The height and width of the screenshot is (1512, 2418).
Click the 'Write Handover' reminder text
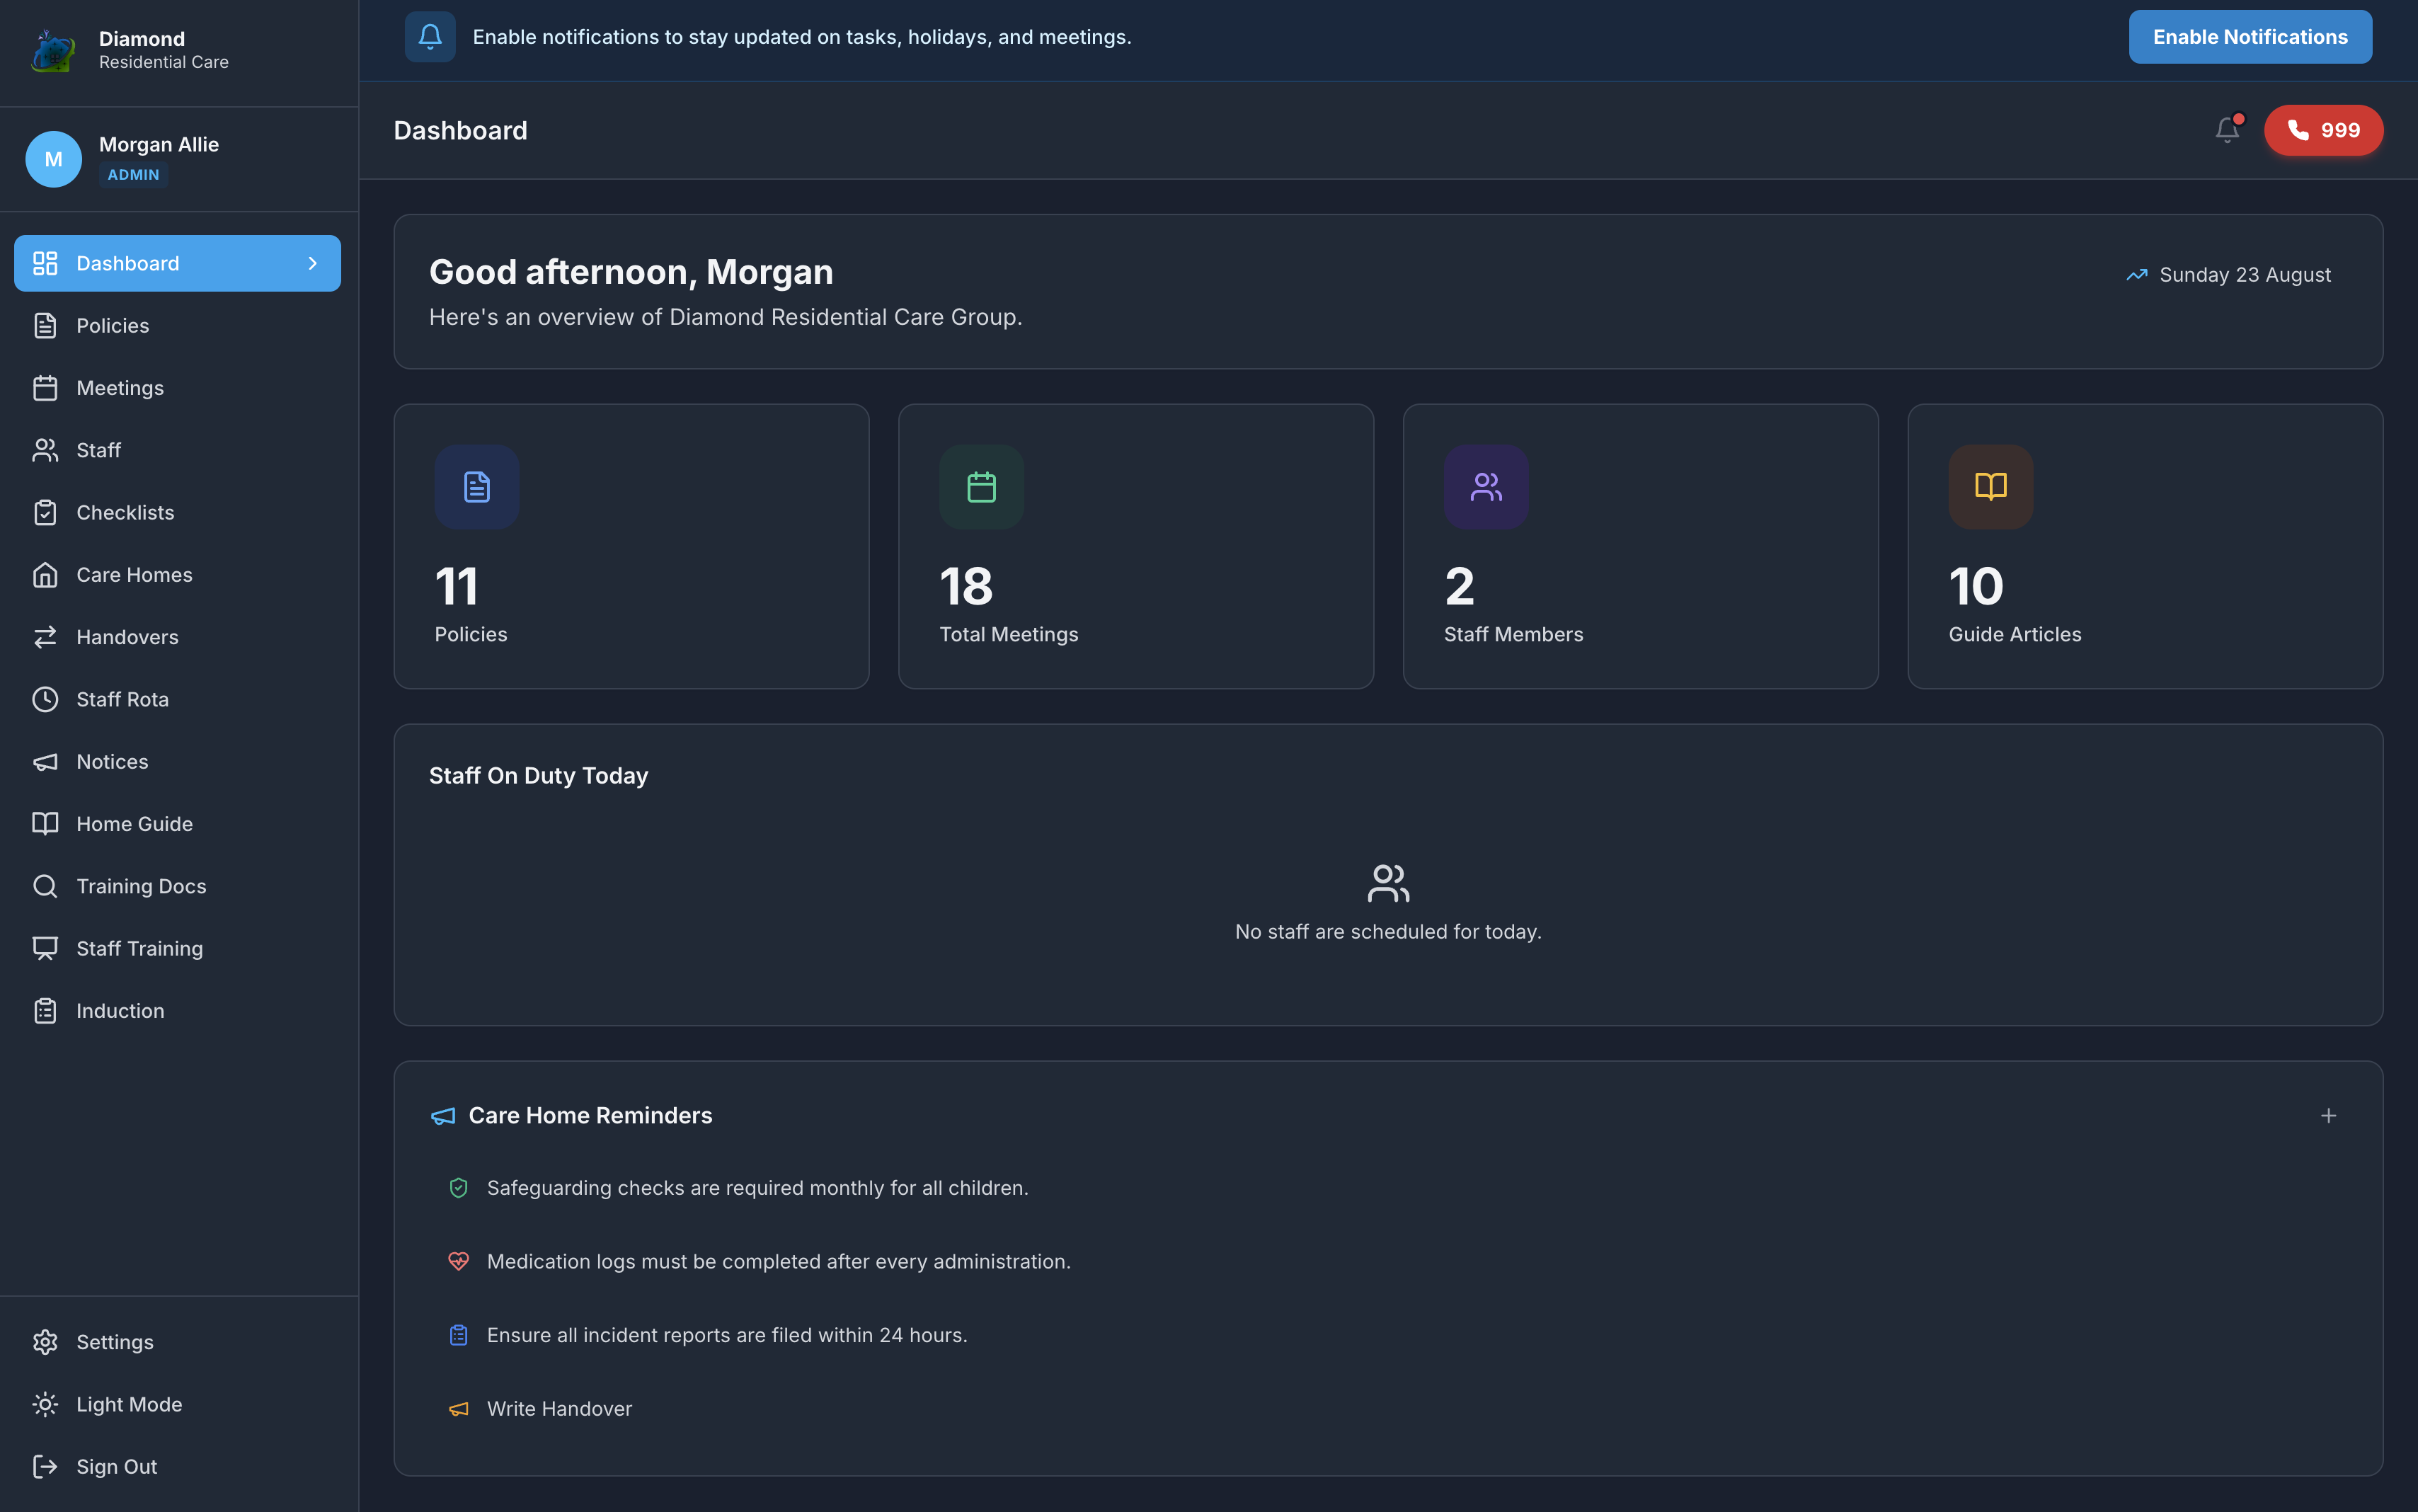point(559,1408)
